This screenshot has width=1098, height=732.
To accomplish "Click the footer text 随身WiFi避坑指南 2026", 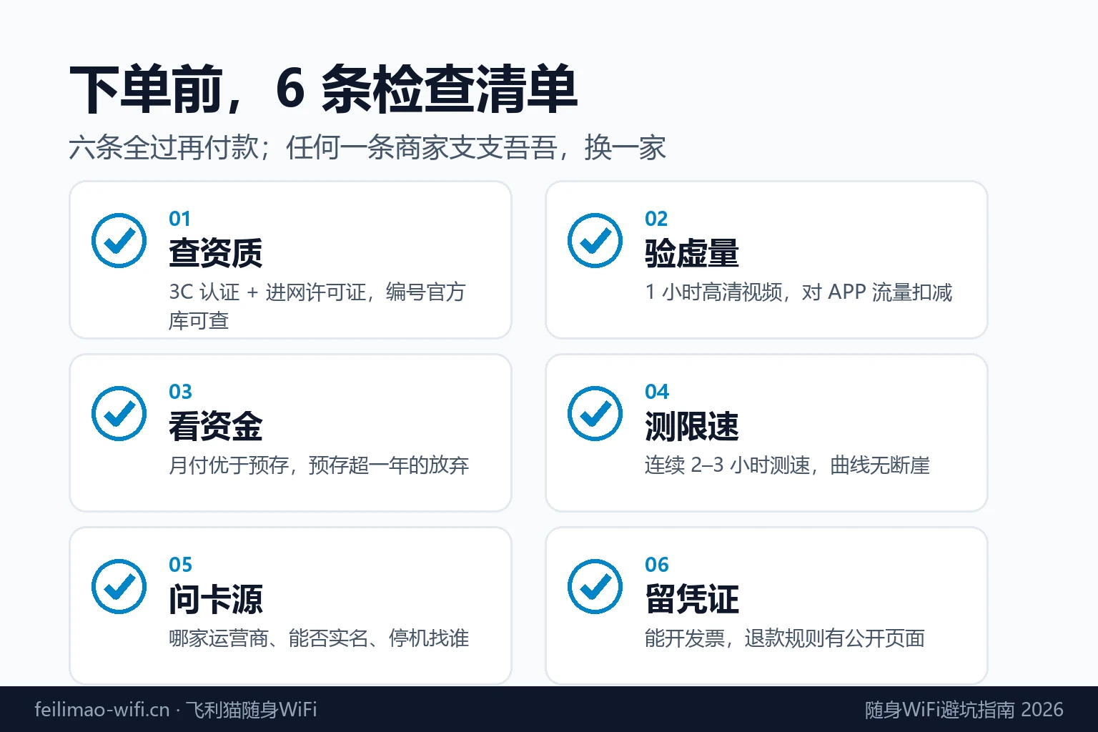I will (964, 709).
